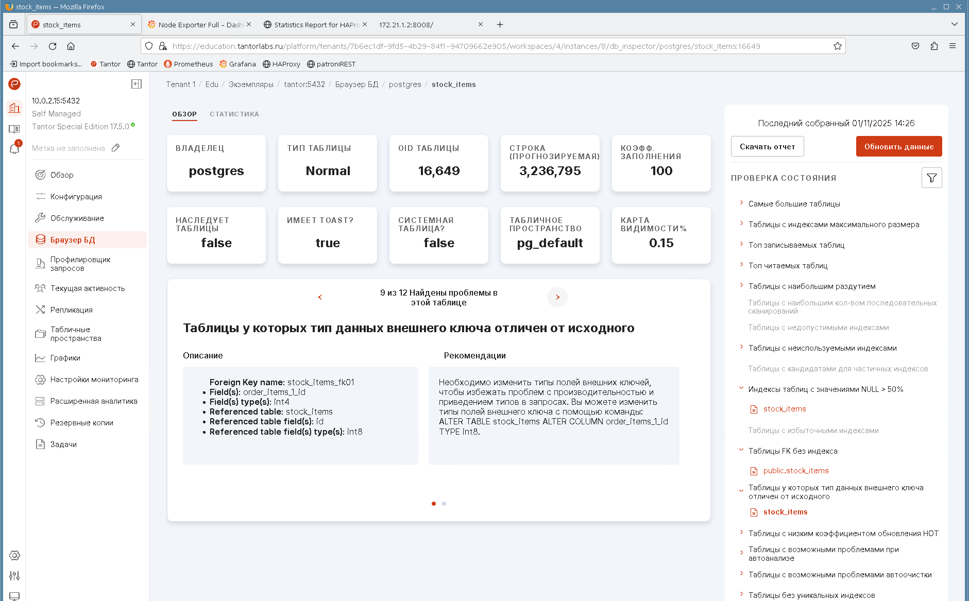Go to previous problem with left arrow
Screen dimensions: 969x601
click(x=320, y=297)
